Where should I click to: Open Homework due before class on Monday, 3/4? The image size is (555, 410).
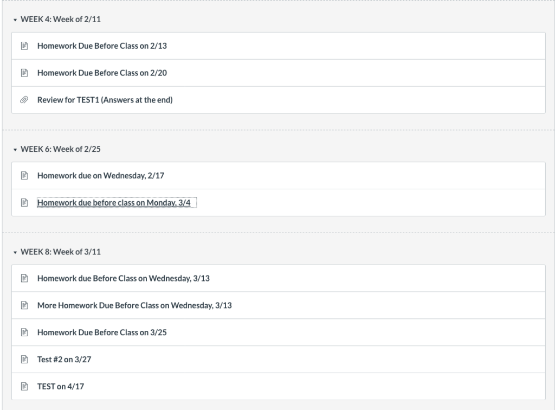(117, 203)
